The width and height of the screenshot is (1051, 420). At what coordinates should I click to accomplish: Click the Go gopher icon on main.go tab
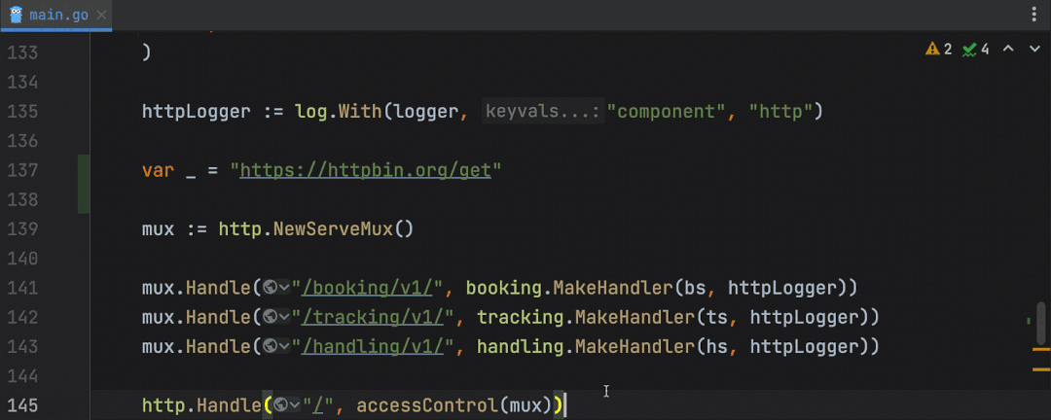tap(17, 16)
